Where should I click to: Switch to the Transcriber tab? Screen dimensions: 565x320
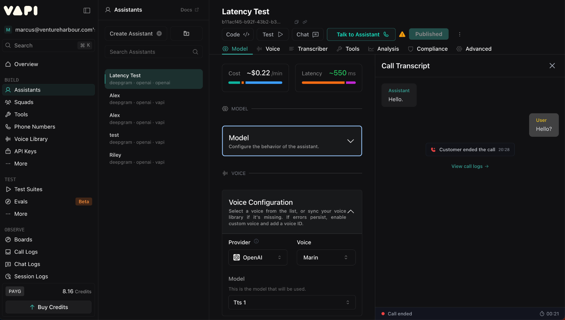click(x=308, y=49)
